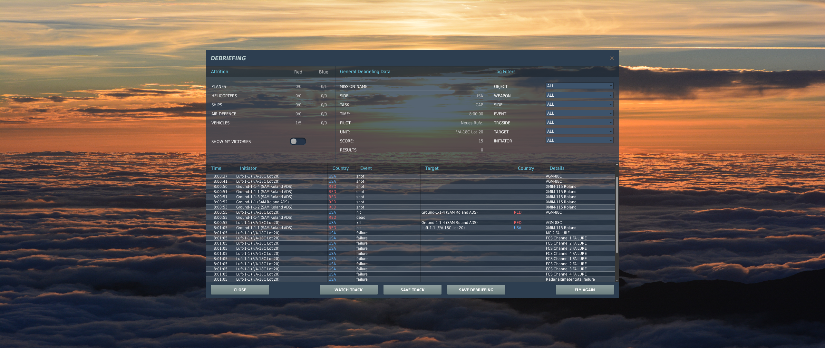
Task: Click the CLOSE button
Action: [240, 290]
